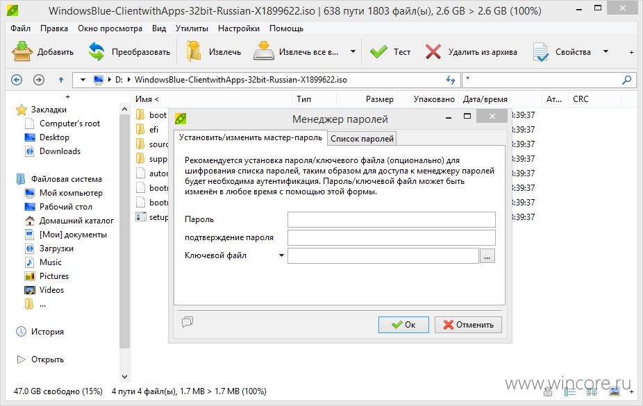Click the Менеджер паролей dialog title icon
The height and width of the screenshot is (406, 643).
(x=181, y=119)
